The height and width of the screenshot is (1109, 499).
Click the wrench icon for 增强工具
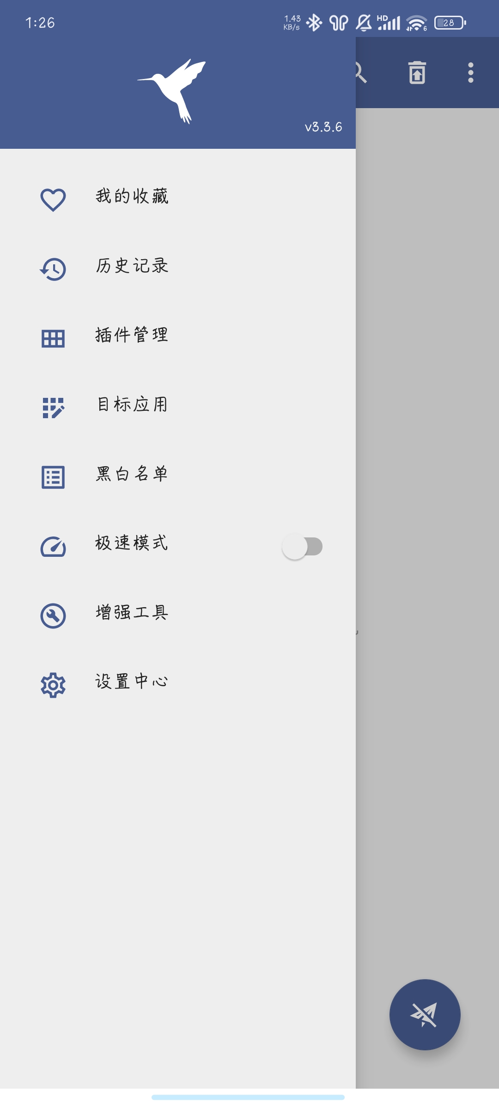53,616
